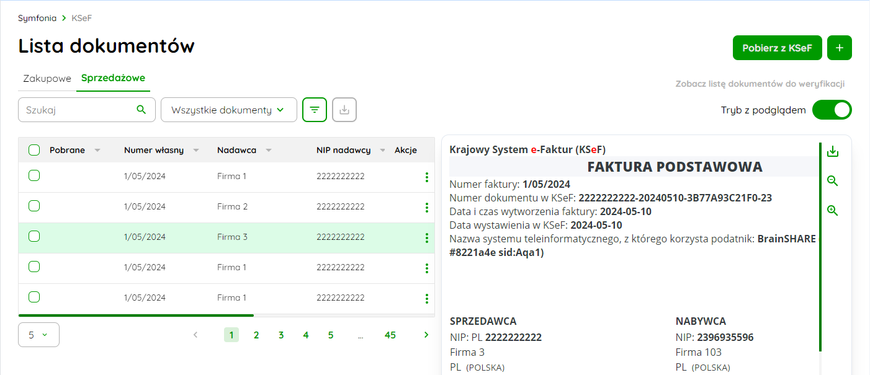
Task: Click the search magnifier icon
Action: coord(141,110)
